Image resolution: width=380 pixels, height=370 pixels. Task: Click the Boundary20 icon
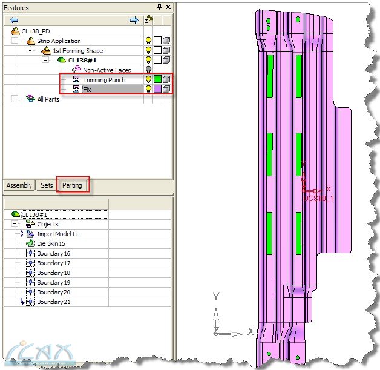coord(30,292)
